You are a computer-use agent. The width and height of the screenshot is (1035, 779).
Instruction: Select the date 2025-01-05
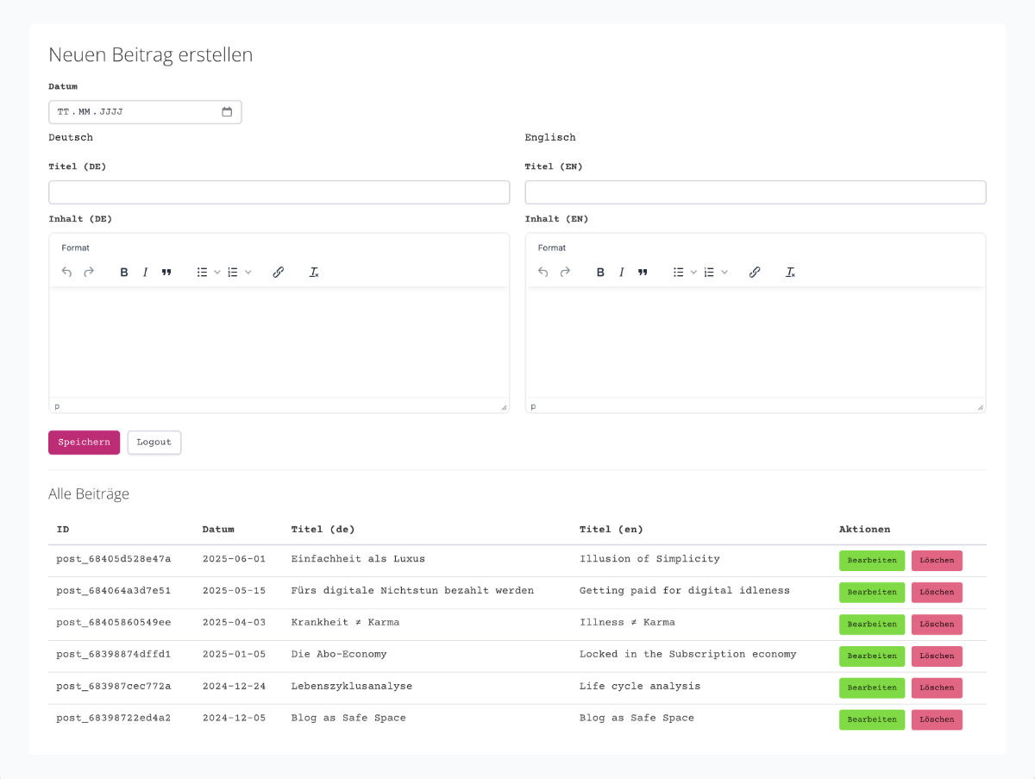(x=234, y=654)
